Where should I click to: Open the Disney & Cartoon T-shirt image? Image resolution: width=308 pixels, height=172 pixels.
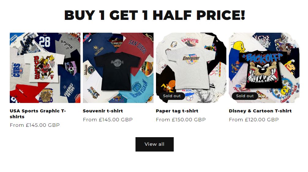pyautogui.click(x=264, y=68)
